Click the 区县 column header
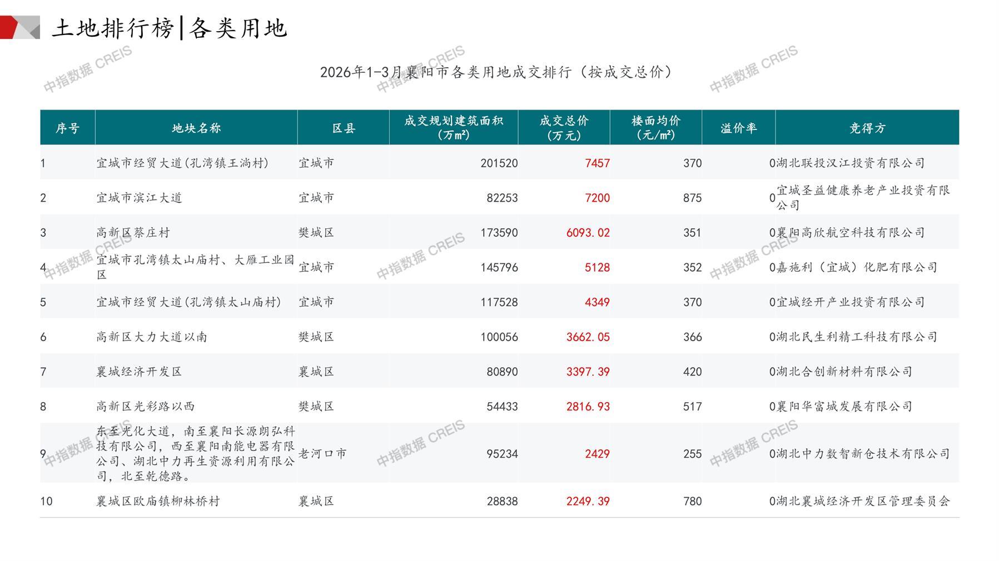The height and width of the screenshot is (561, 999). point(343,128)
